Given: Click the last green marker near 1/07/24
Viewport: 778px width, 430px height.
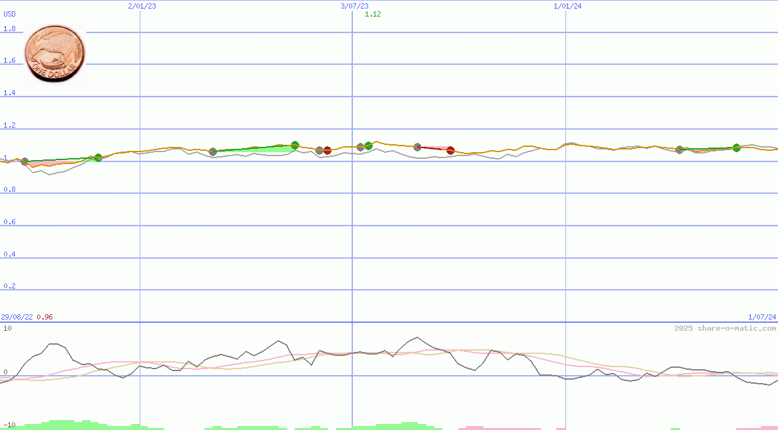Looking at the screenshot, I should click(x=737, y=148).
